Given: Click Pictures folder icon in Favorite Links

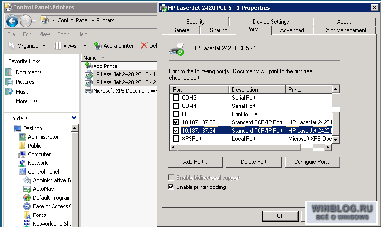Looking at the screenshot, I should (9, 82).
